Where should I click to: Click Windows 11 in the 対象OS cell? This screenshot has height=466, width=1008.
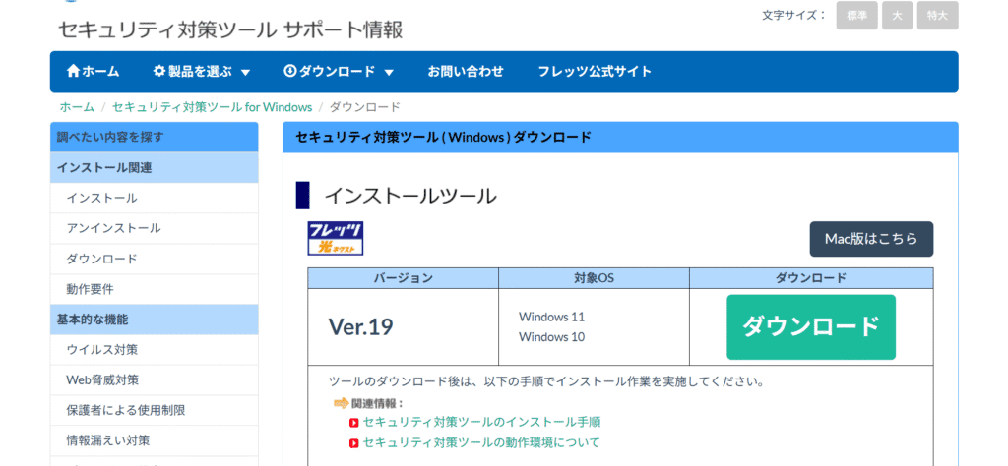point(551,318)
